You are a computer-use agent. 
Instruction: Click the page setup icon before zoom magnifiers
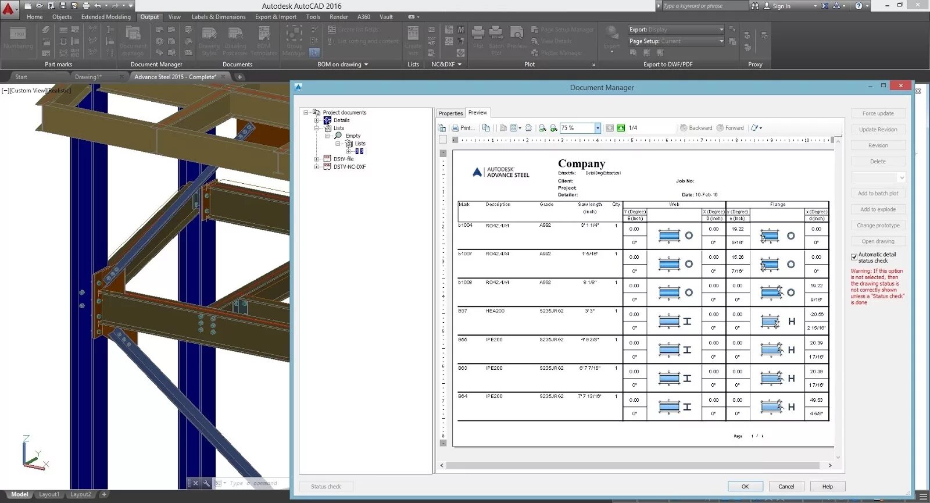coord(528,128)
